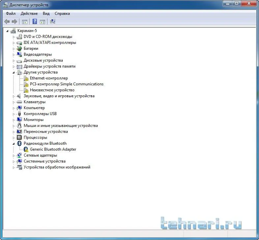Click the Сетевые адаптеры network icon

point(19,155)
